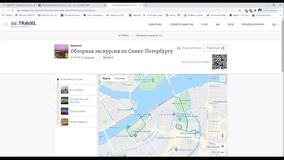This screenshot has height=160, width=284.
Task: Click the QR code to load the tour
Action: click(219, 62)
